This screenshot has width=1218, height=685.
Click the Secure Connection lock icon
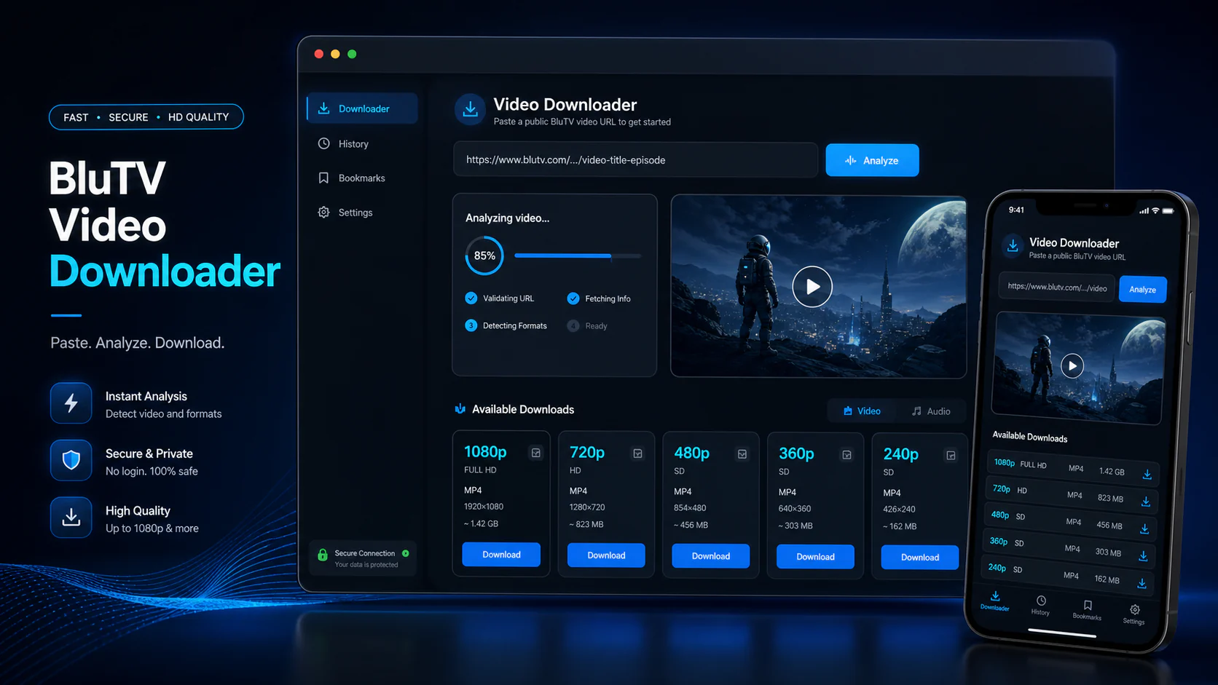pos(323,555)
